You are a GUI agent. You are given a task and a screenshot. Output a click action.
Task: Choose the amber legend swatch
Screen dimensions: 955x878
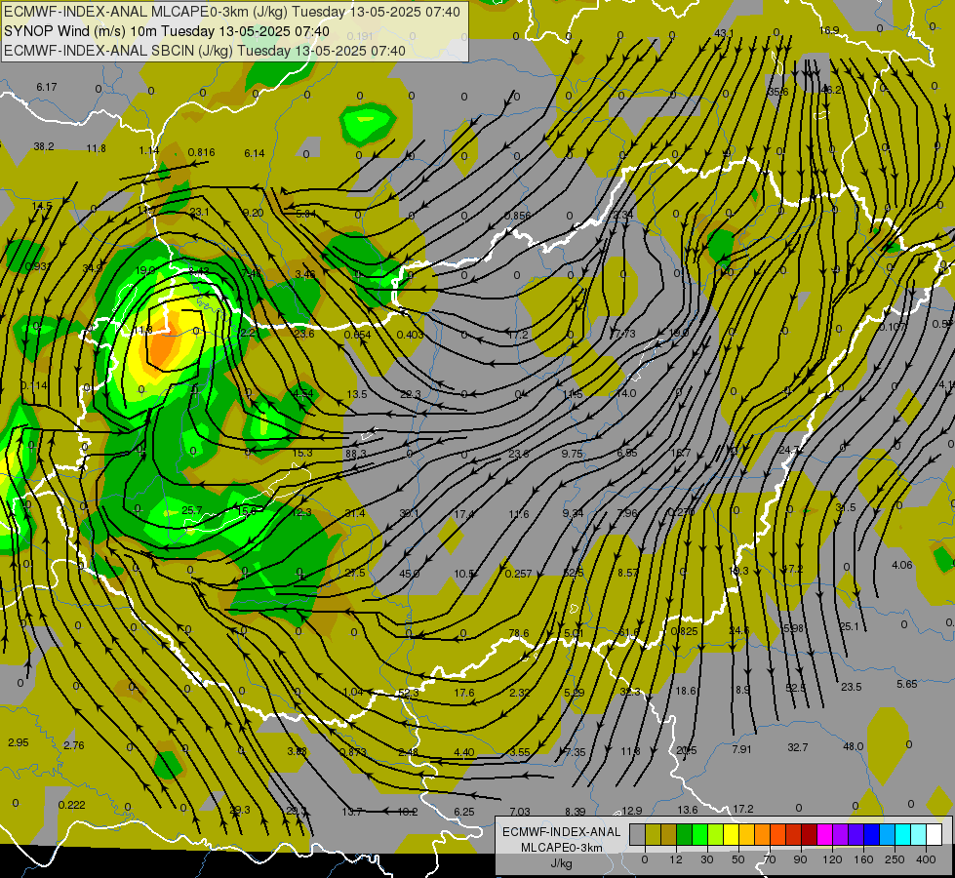[x=746, y=835]
